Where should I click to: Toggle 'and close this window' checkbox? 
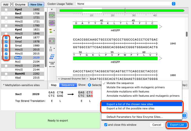[106, 125]
